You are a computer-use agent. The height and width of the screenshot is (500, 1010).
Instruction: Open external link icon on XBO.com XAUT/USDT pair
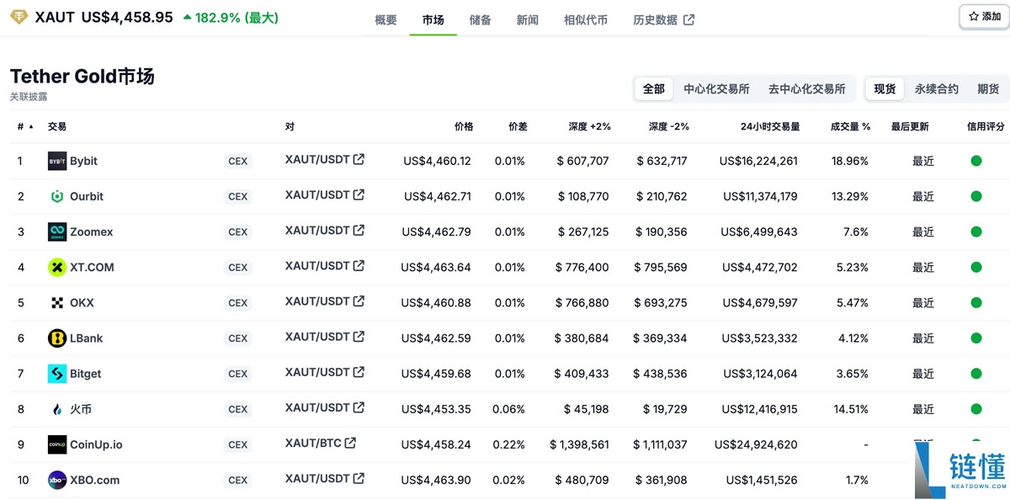tap(359, 478)
